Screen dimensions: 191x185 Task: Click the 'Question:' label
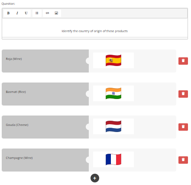8,4
